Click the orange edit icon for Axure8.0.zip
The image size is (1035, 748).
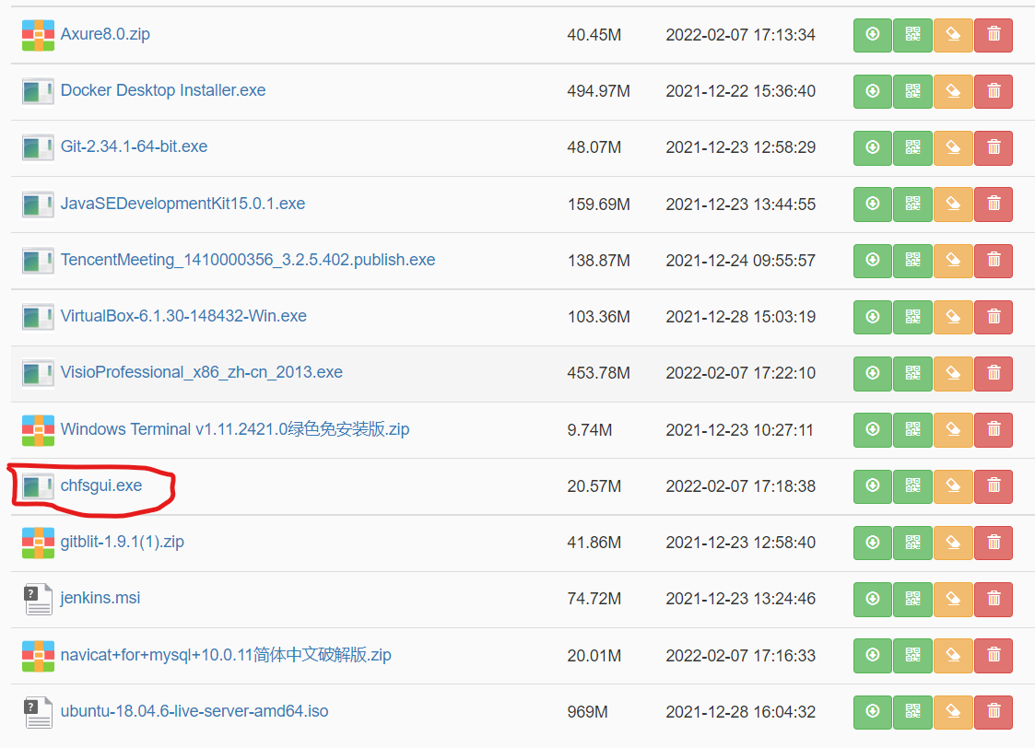pyautogui.click(x=953, y=35)
